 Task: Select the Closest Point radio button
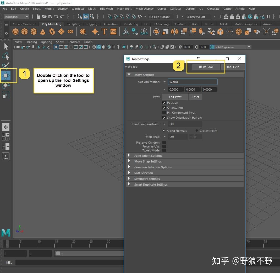click(196, 130)
